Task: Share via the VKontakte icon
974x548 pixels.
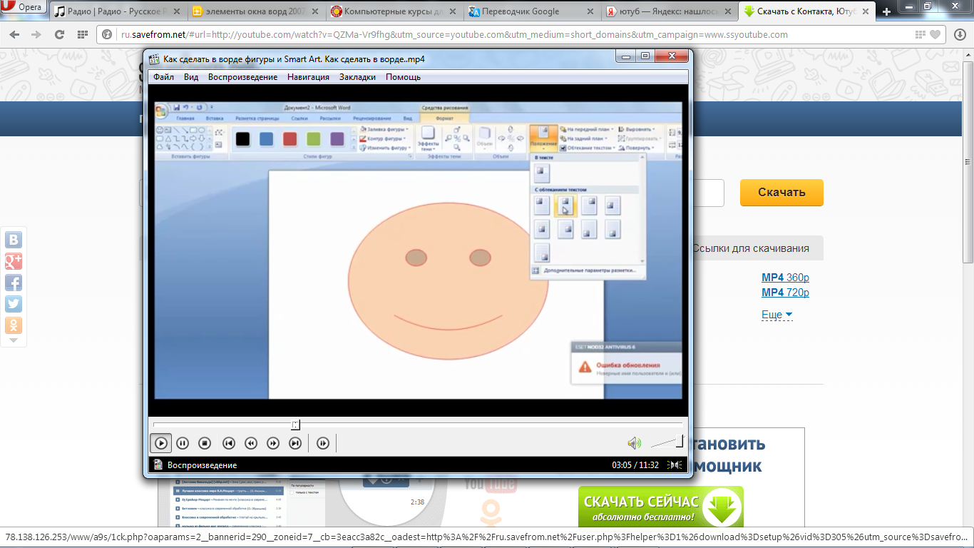Action: pyautogui.click(x=14, y=240)
